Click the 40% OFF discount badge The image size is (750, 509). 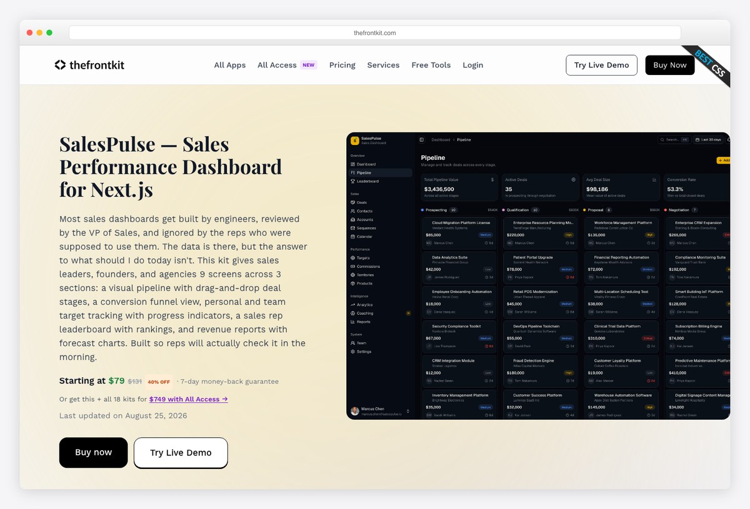coord(159,382)
